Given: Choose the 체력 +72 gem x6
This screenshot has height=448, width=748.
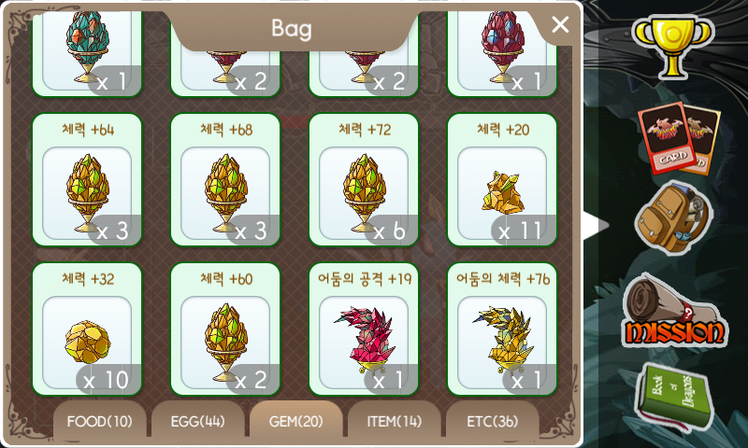Looking at the screenshot, I should (364, 180).
